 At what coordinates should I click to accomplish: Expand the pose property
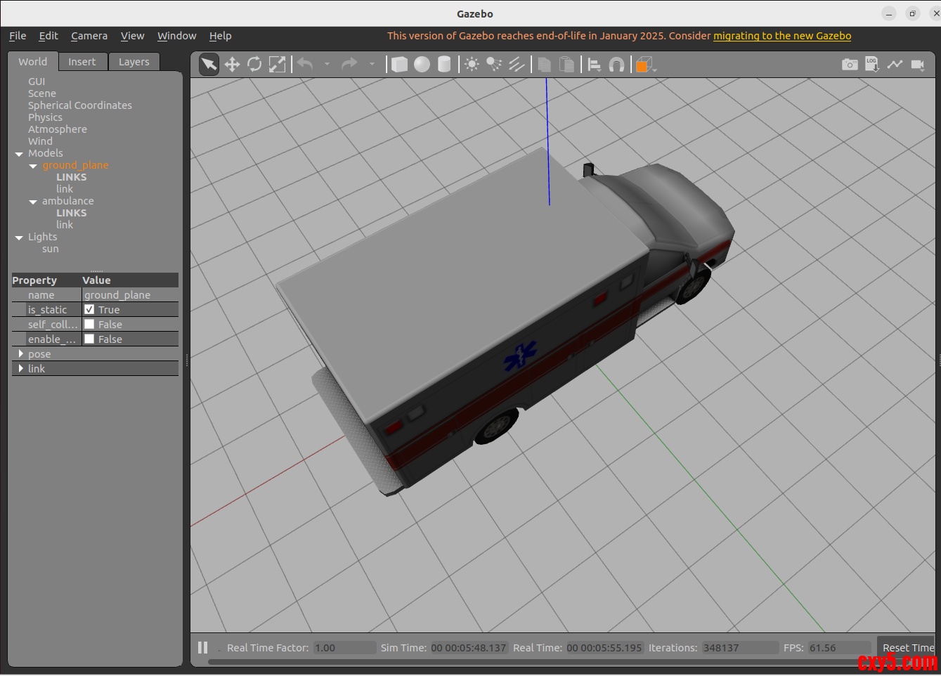[21, 354]
